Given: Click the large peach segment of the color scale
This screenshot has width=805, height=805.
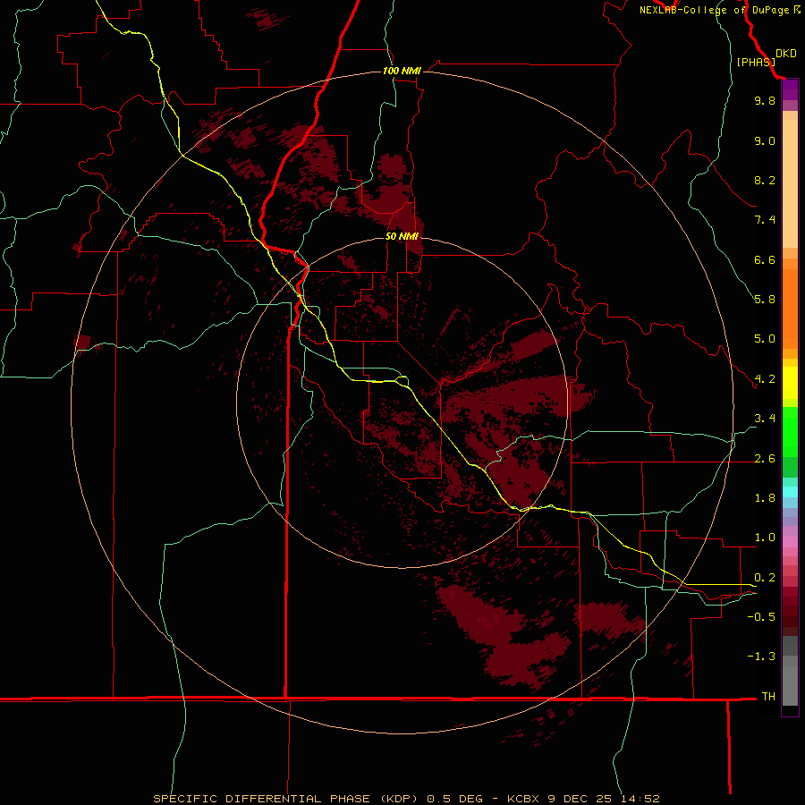Looking at the screenshot, I should (x=790, y=183).
